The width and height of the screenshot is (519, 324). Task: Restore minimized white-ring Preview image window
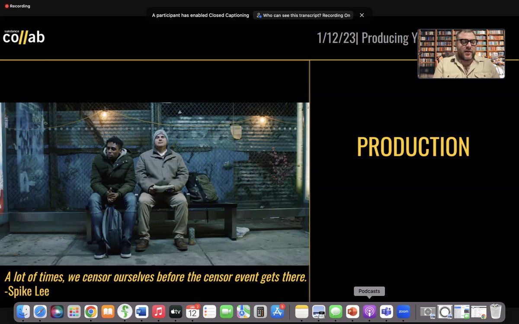pyautogui.click(x=445, y=311)
